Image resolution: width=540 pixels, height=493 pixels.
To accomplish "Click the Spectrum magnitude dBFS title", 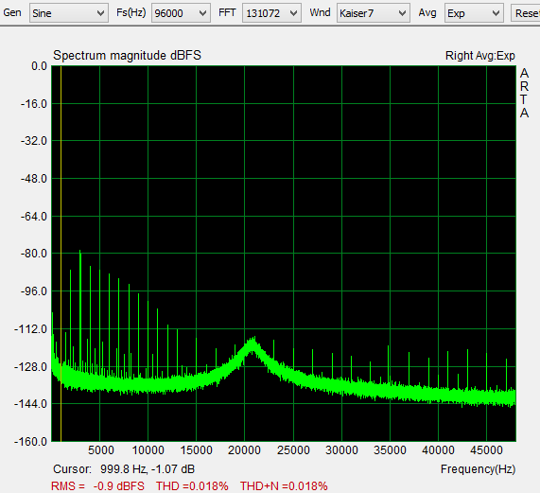I will [x=127, y=55].
